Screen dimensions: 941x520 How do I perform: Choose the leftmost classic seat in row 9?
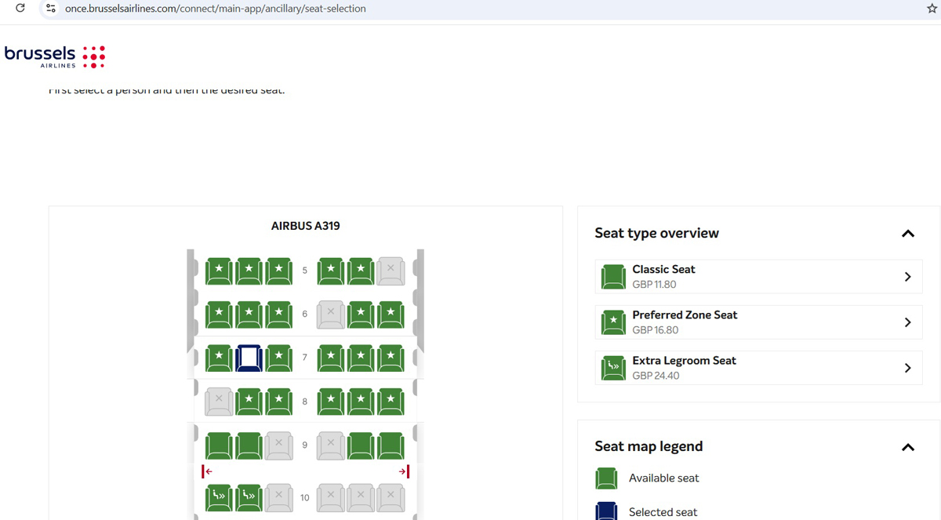219,445
